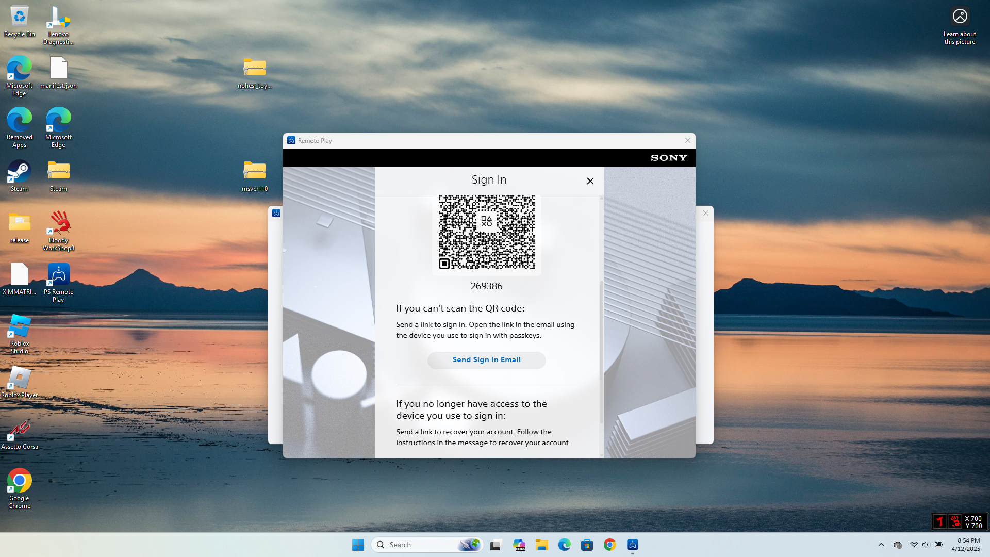This screenshot has width=990, height=557.
Task: Select the PS Remote Play desktop shortcut
Action: pos(58,283)
